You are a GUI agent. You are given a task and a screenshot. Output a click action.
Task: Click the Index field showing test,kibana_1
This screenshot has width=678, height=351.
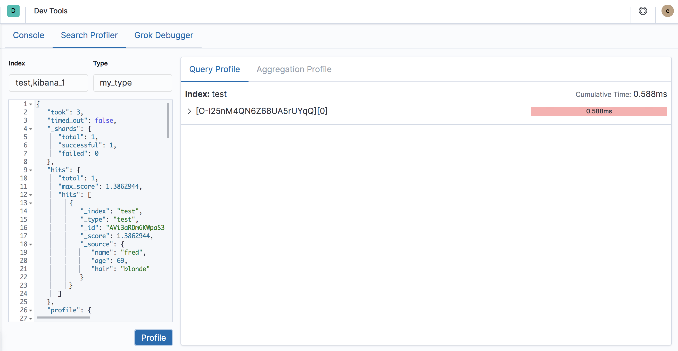point(48,83)
